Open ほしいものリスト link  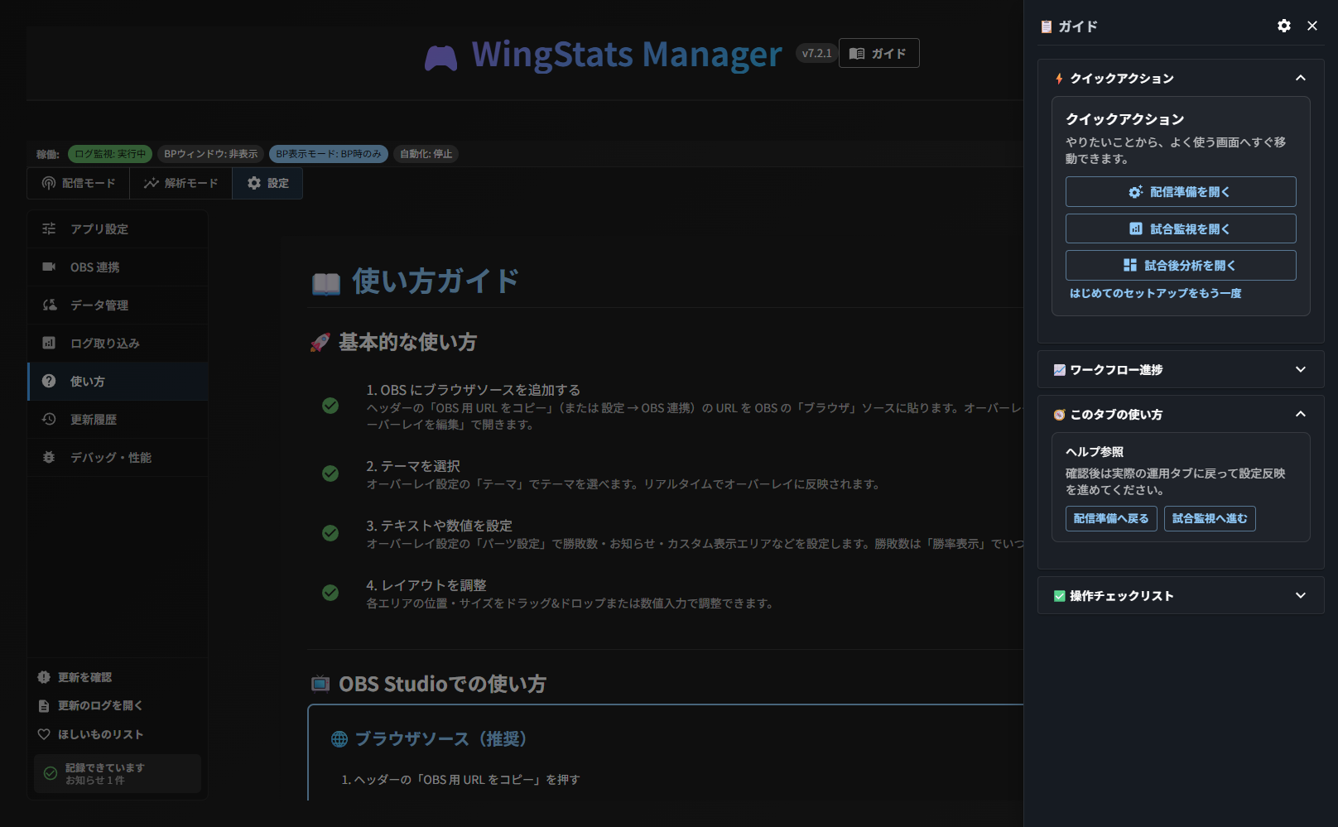[90, 734]
